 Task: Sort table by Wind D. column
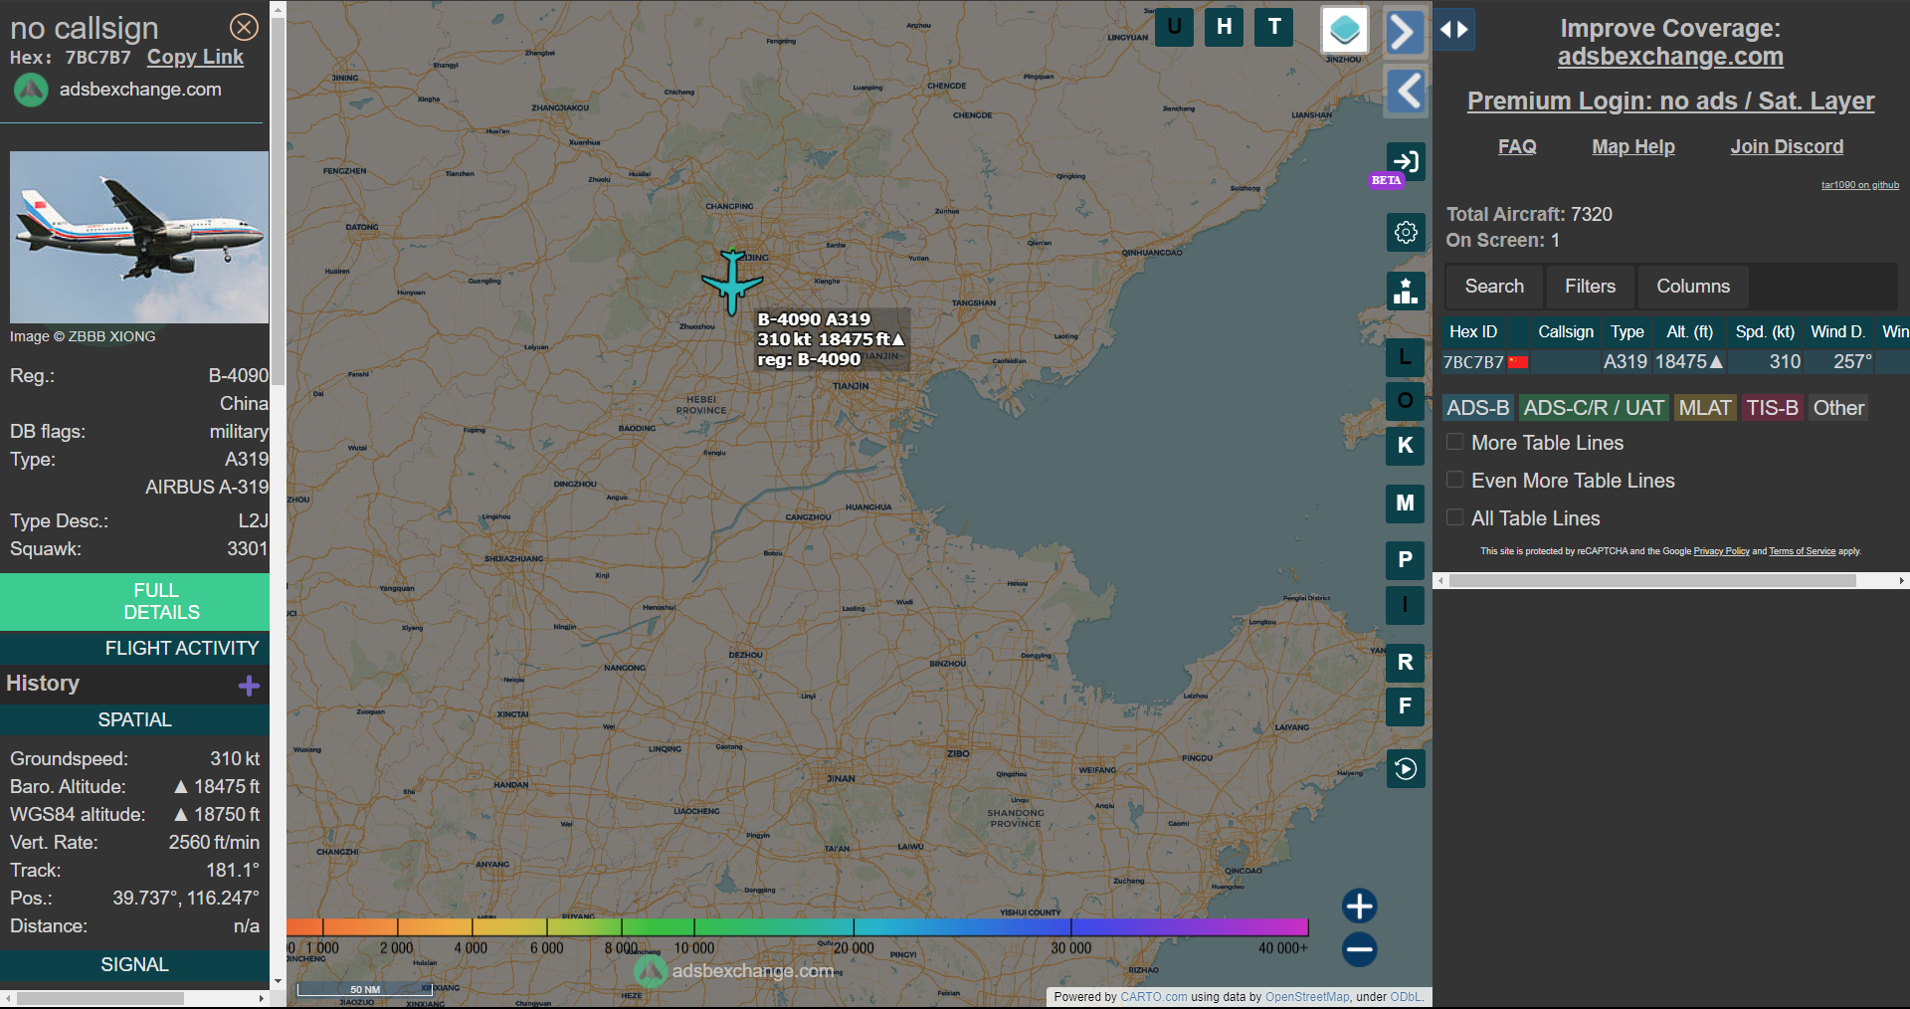(x=1838, y=331)
